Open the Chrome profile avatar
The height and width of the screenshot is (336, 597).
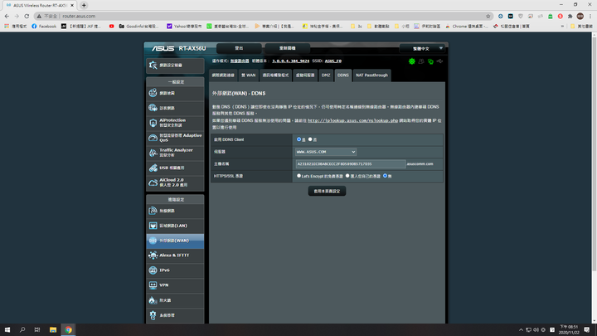(580, 16)
